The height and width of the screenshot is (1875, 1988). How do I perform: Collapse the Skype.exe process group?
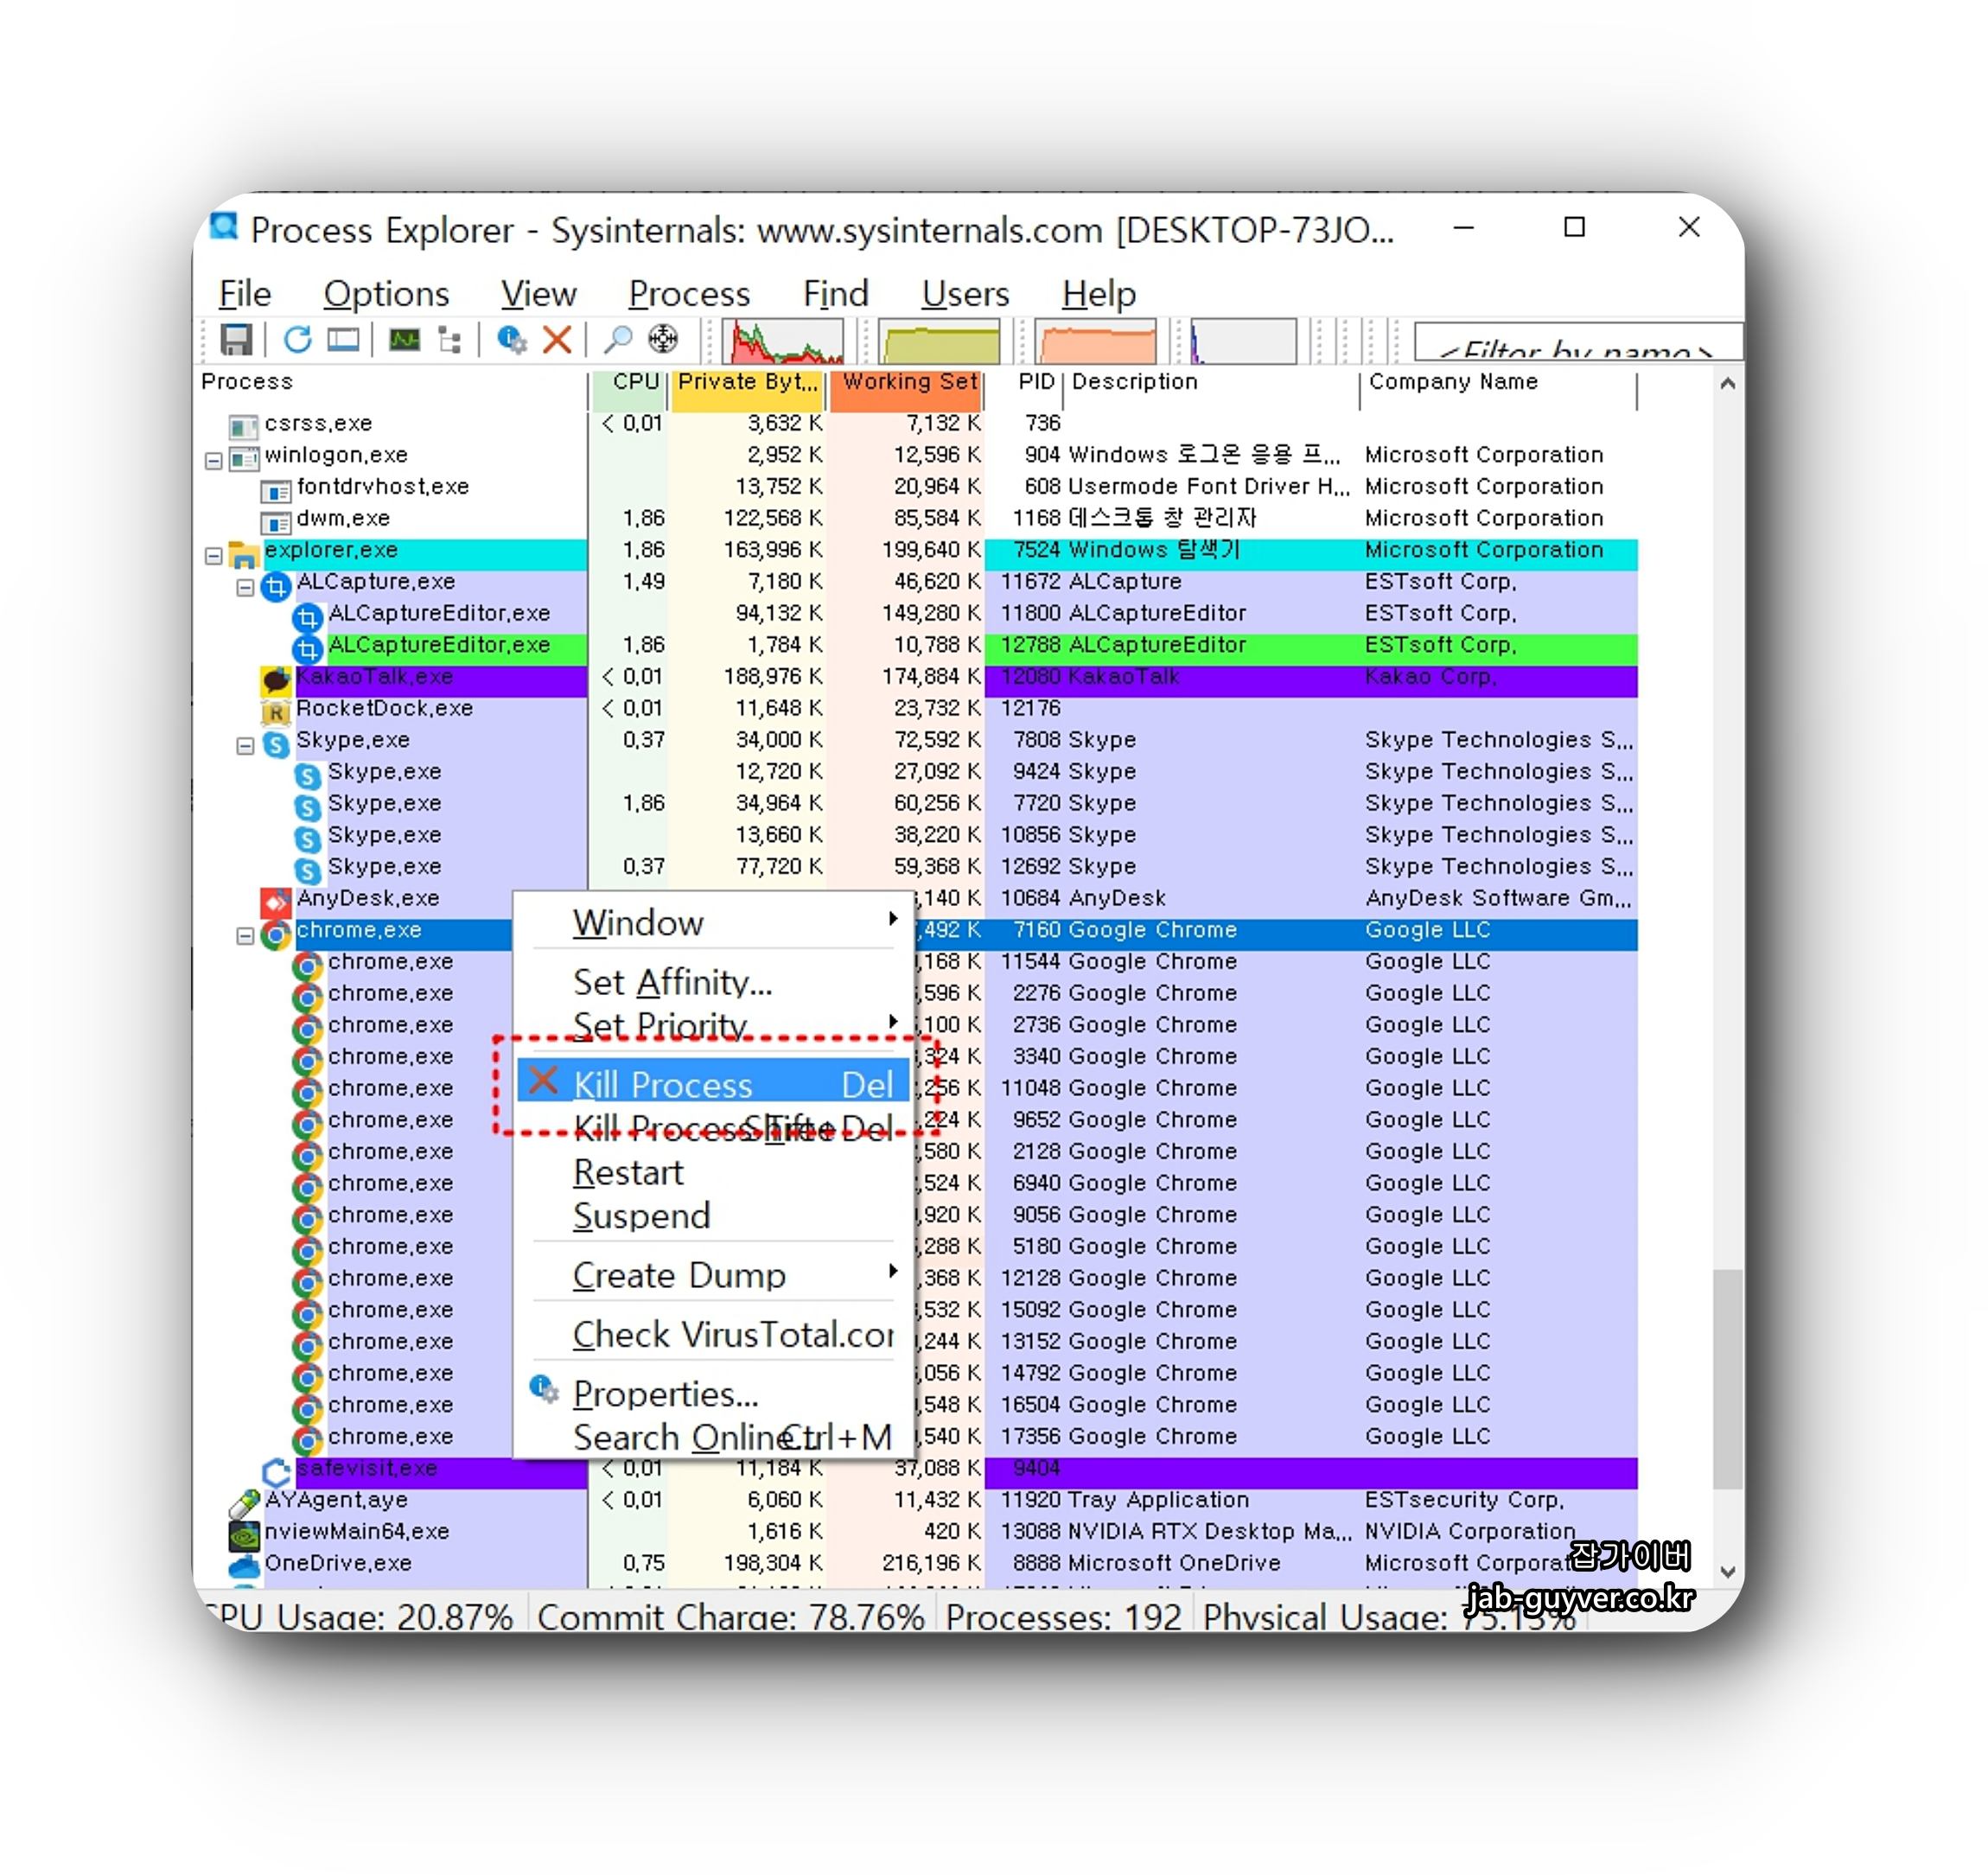click(245, 746)
